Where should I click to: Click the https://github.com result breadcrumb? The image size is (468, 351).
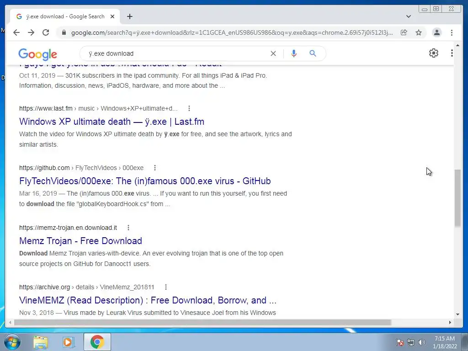pos(81,168)
